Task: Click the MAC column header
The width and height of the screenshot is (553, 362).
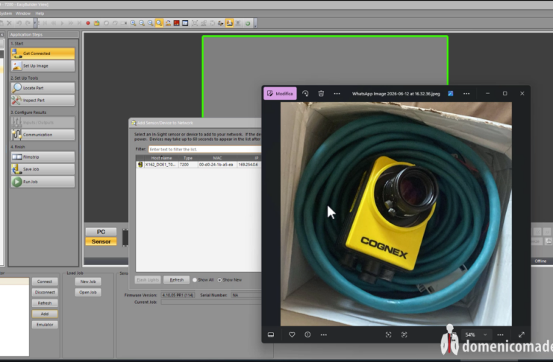Action: 217,158
